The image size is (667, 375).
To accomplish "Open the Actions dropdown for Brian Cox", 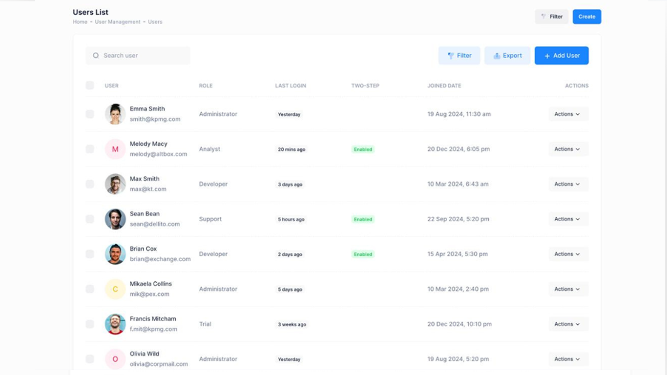I will coord(568,254).
